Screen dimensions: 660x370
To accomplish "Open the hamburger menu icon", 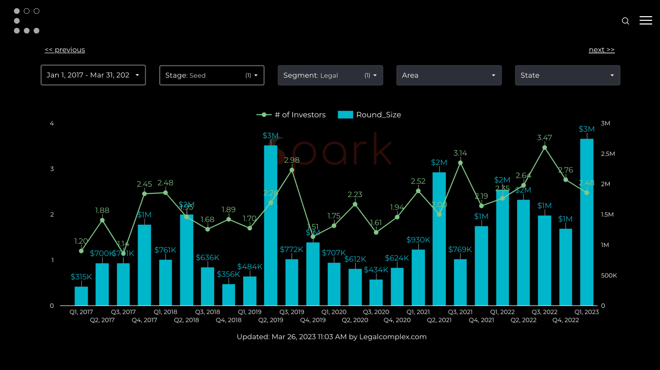I will 646,20.
